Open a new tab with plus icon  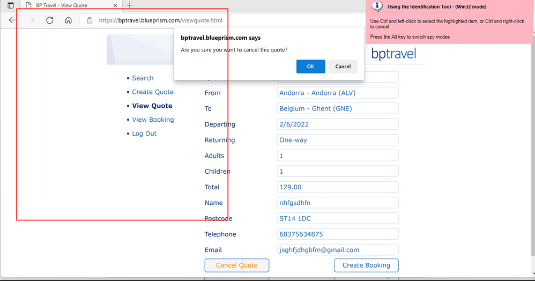[130, 5]
